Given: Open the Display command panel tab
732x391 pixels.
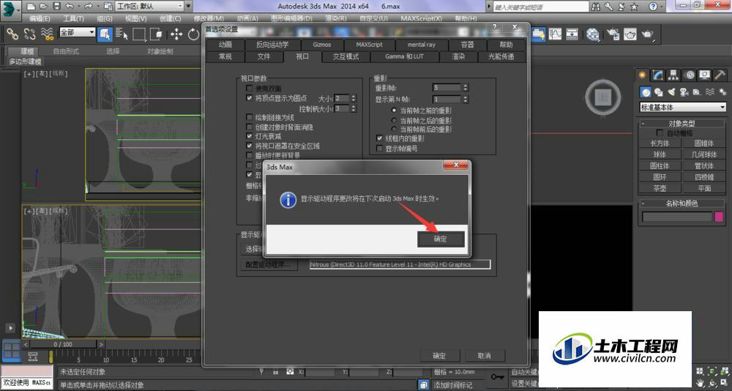Looking at the screenshot, I should coord(704,75).
